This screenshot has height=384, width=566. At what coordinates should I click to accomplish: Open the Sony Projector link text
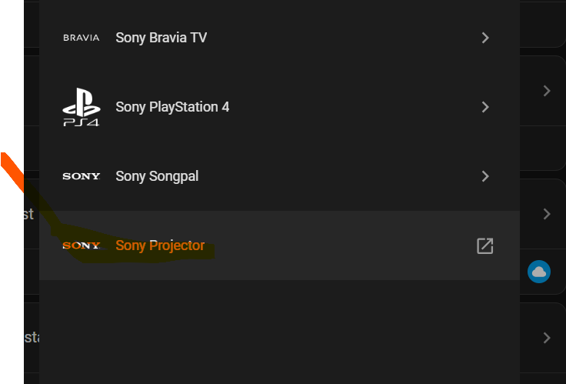click(160, 245)
